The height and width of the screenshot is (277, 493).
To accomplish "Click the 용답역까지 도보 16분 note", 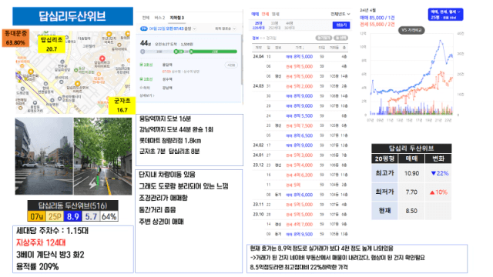I will (165, 118).
